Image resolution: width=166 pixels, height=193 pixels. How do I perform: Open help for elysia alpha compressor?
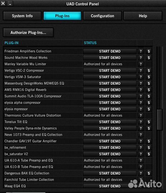tap(141, 103)
